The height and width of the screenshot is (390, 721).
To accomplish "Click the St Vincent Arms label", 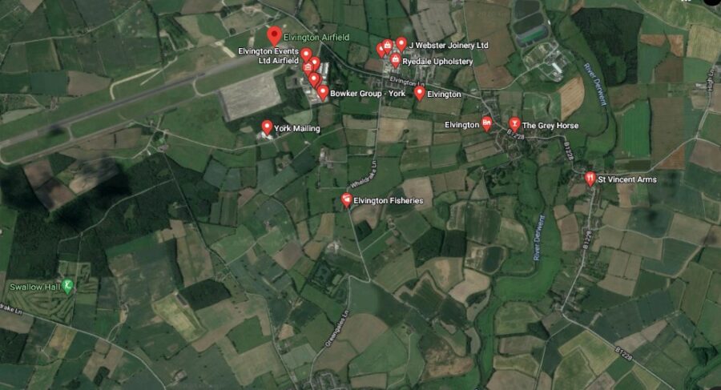I will tap(626, 179).
